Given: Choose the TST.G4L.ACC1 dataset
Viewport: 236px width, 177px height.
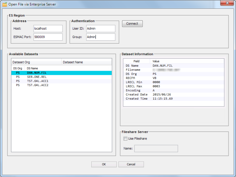Looking at the screenshot, I should (37, 81).
